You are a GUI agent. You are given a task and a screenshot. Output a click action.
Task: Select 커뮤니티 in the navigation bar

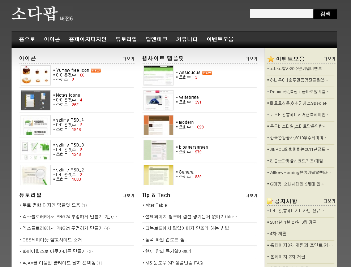[x=187, y=39]
